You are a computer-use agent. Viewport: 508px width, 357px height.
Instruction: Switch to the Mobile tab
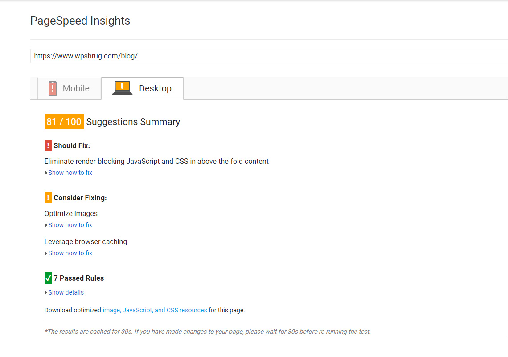click(x=69, y=88)
